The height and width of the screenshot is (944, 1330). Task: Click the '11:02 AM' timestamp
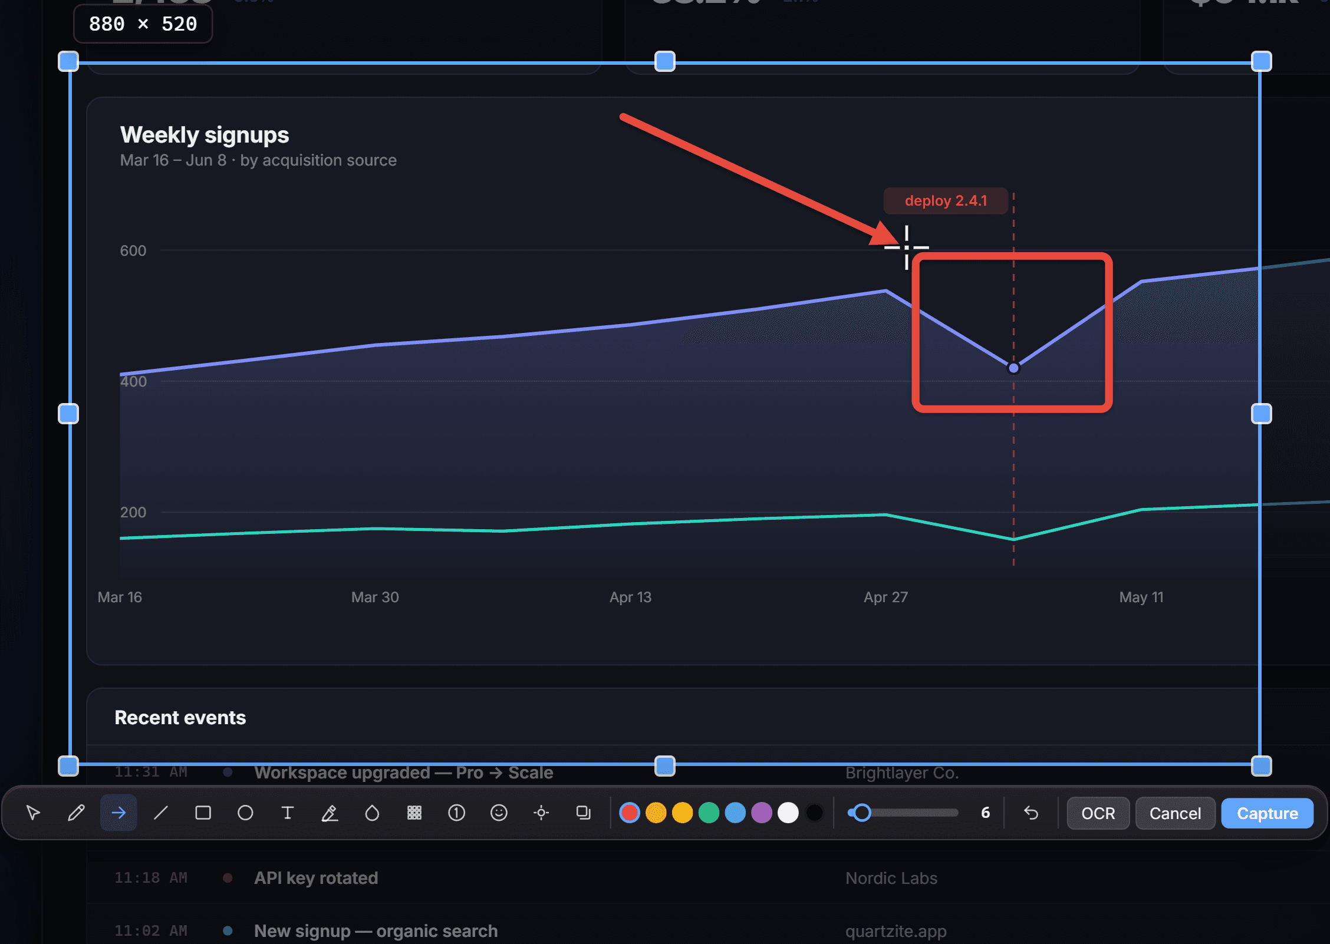151,931
